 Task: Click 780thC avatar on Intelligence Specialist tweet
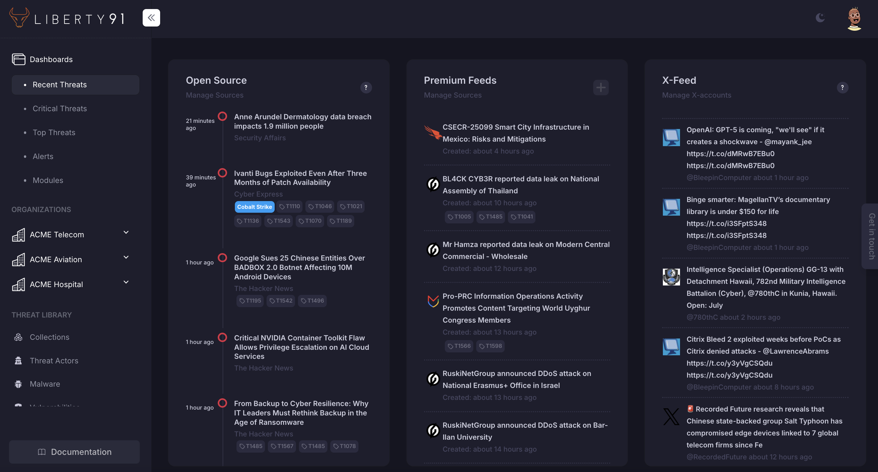pyautogui.click(x=671, y=277)
